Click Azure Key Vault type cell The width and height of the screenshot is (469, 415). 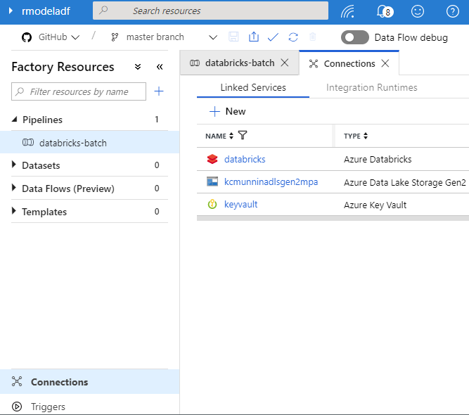pos(375,205)
